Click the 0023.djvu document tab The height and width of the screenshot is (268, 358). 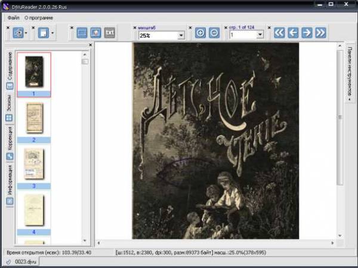coord(22,262)
